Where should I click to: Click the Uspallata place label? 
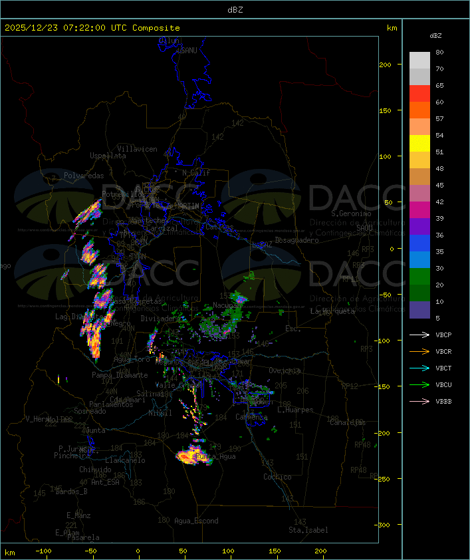tap(108, 156)
